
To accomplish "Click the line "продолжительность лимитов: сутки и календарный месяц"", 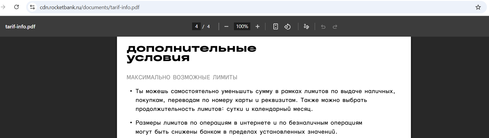I will pyautogui.click(x=224, y=109).
